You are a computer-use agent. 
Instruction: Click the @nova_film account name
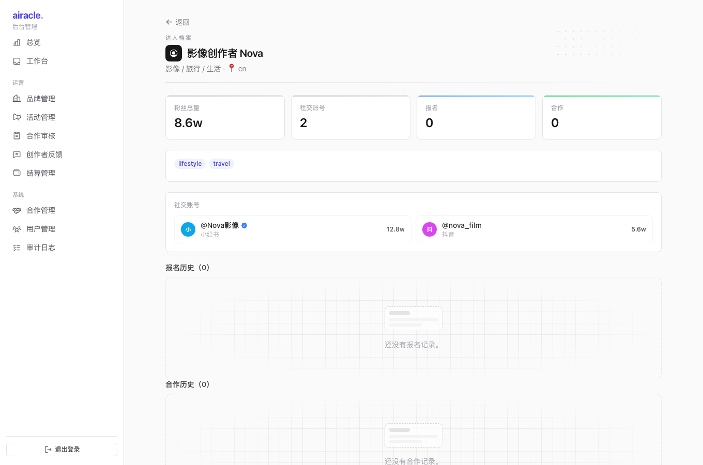[462, 225]
